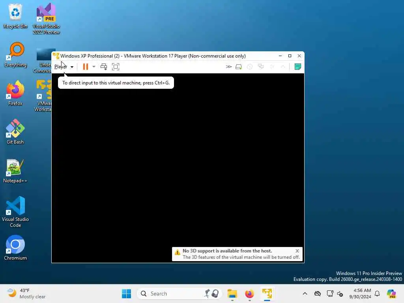Open the green message log note icon

point(297,67)
